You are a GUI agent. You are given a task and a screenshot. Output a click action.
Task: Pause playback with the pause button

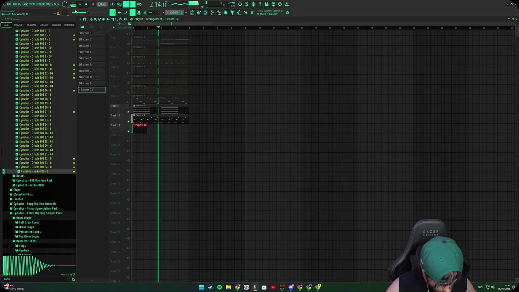(x=80, y=4)
